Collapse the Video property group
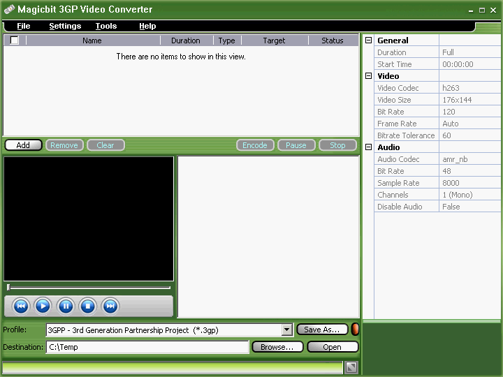 (369, 76)
